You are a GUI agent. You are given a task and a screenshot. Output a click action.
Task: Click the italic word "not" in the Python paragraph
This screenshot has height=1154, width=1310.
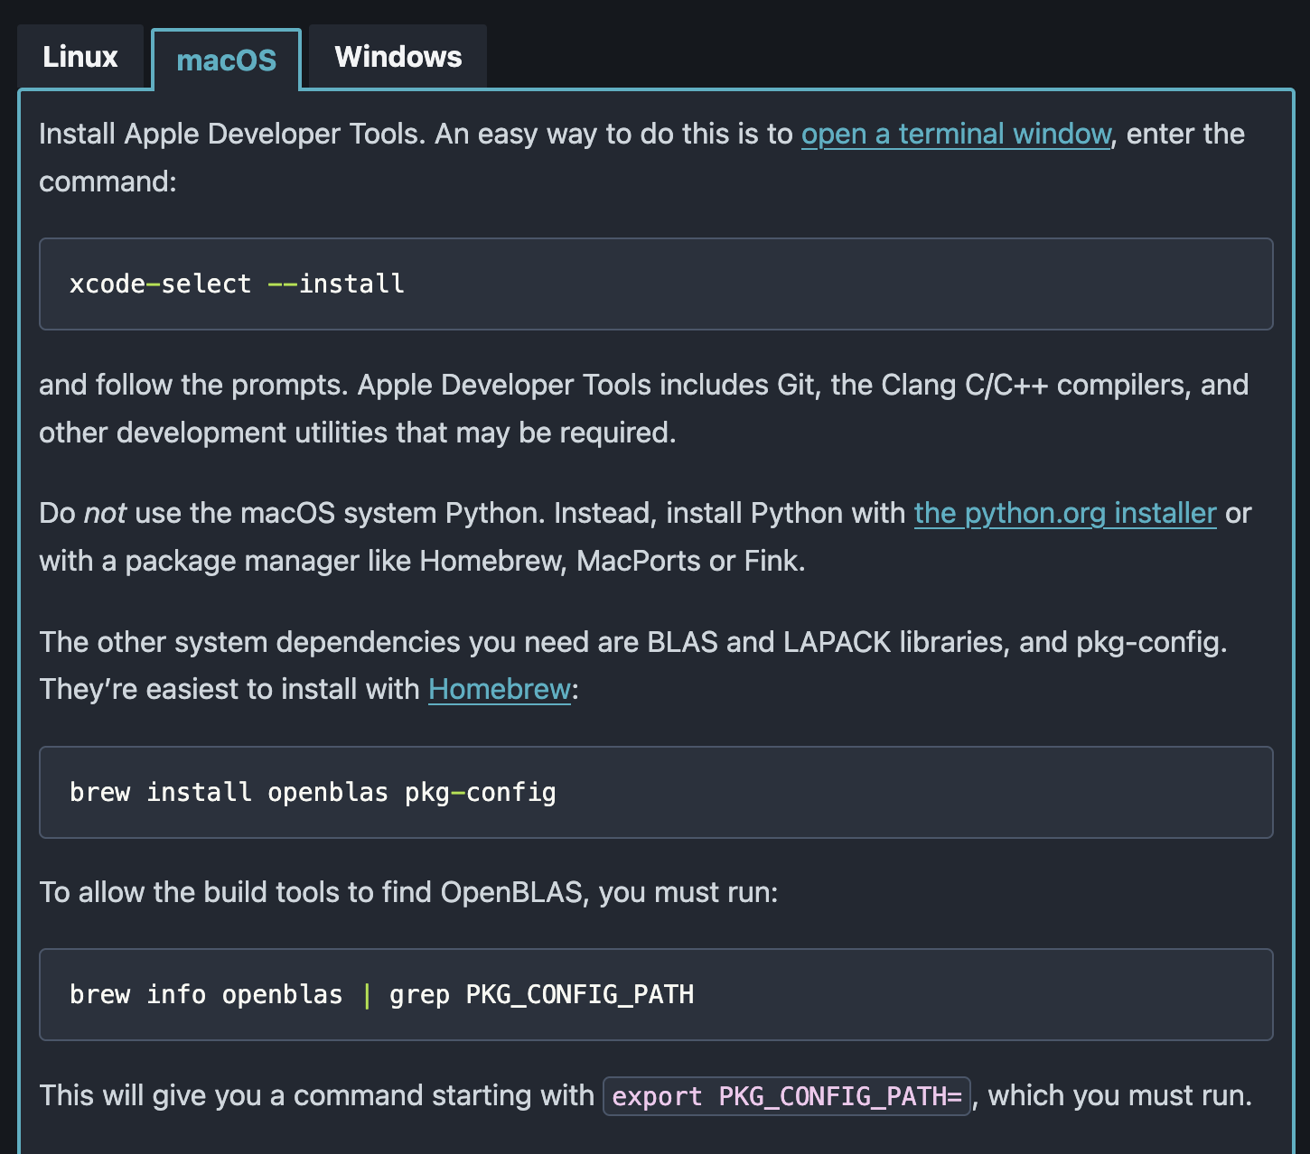click(x=105, y=513)
